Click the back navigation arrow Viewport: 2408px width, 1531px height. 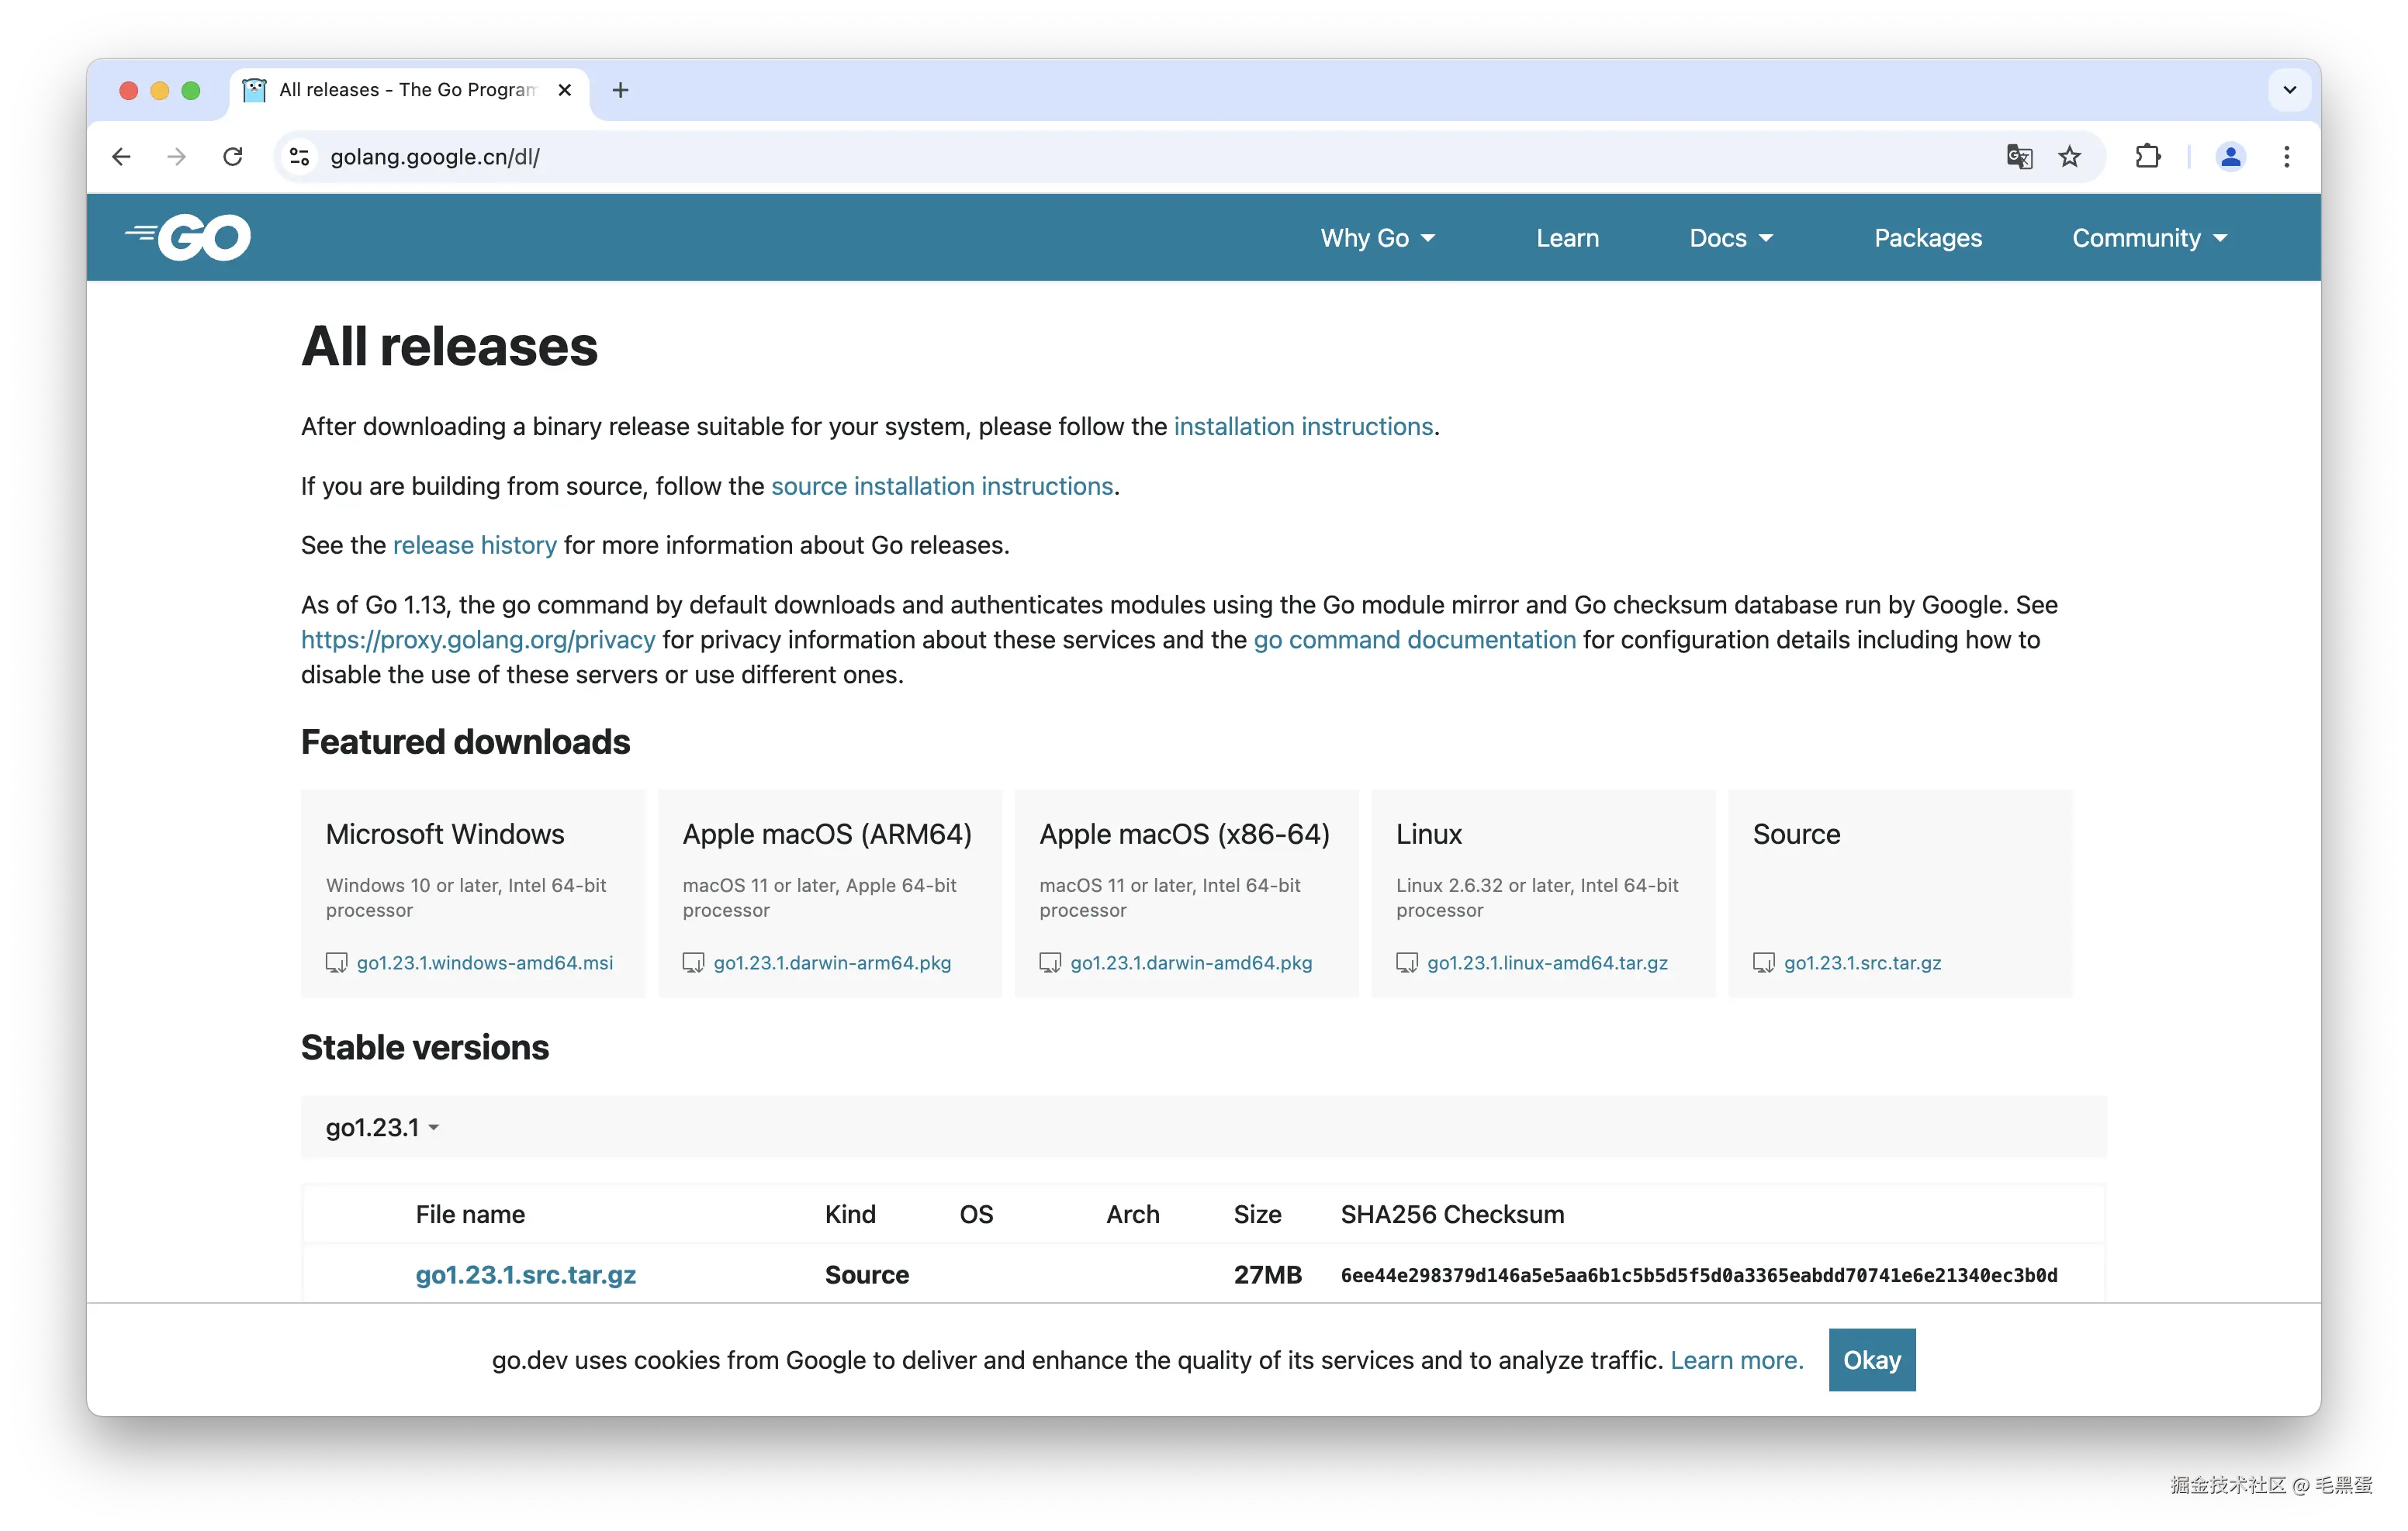122,157
